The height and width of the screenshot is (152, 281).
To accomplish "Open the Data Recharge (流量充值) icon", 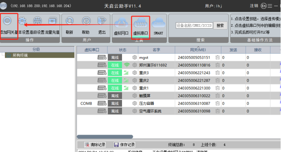I will (x=52, y=21).
